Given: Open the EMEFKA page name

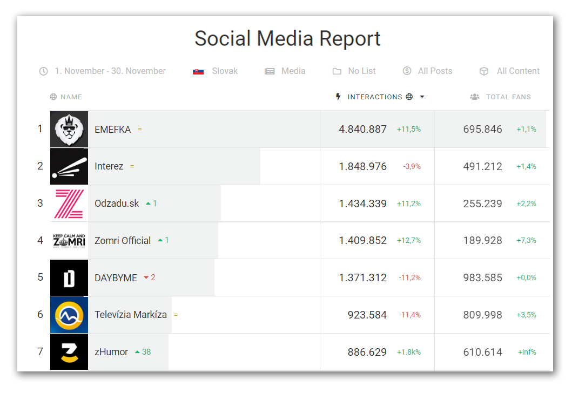Looking at the screenshot, I should (112, 130).
